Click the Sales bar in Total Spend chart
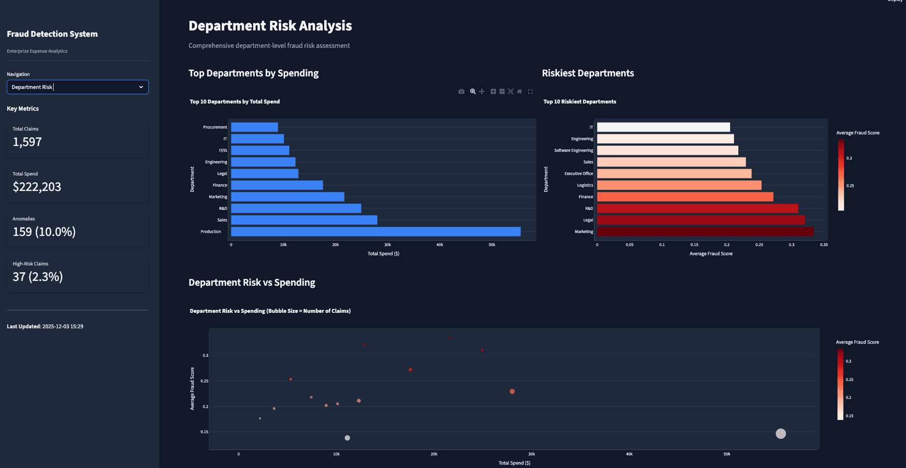This screenshot has height=468, width=906. pyautogui.click(x=304, y=220)
